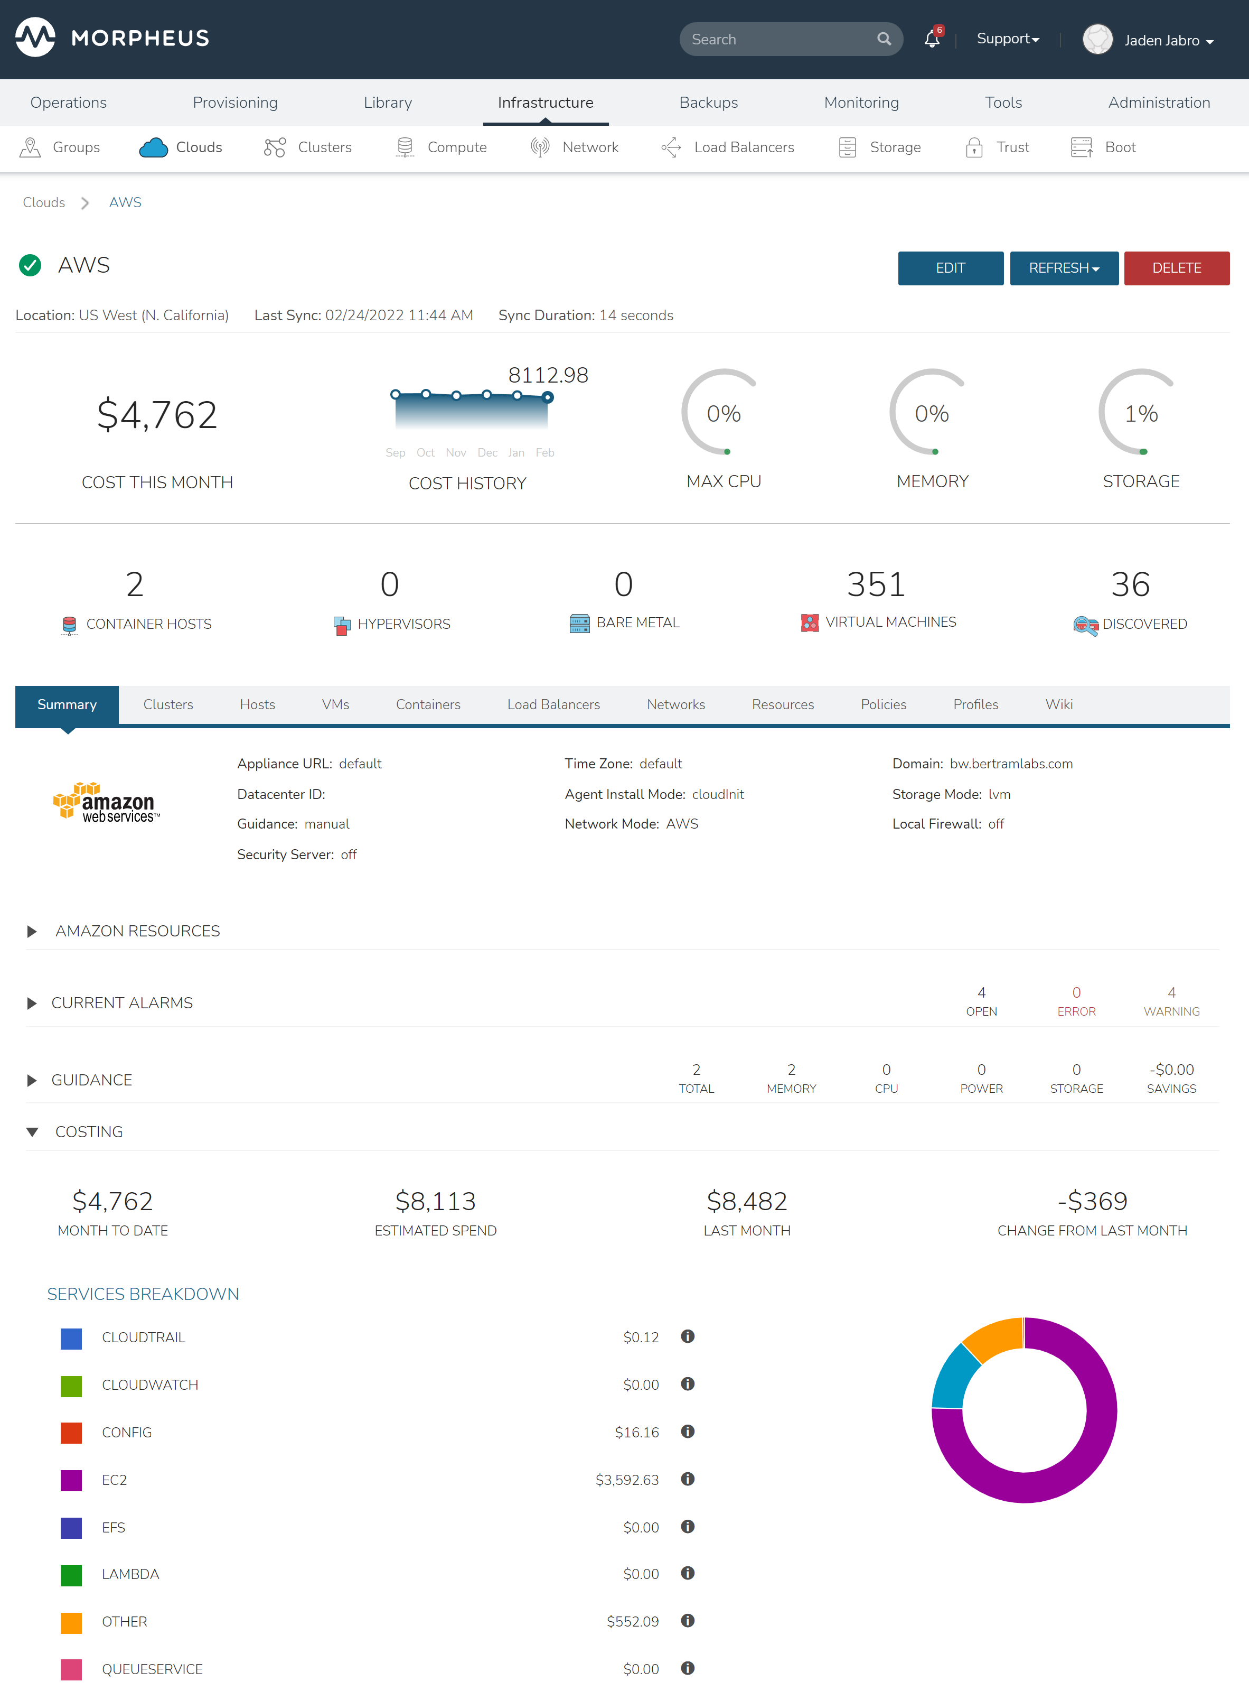Screen dimensions: 1249x1691
Task: Select the Boot icon
Action: (x=1082, y=147)
